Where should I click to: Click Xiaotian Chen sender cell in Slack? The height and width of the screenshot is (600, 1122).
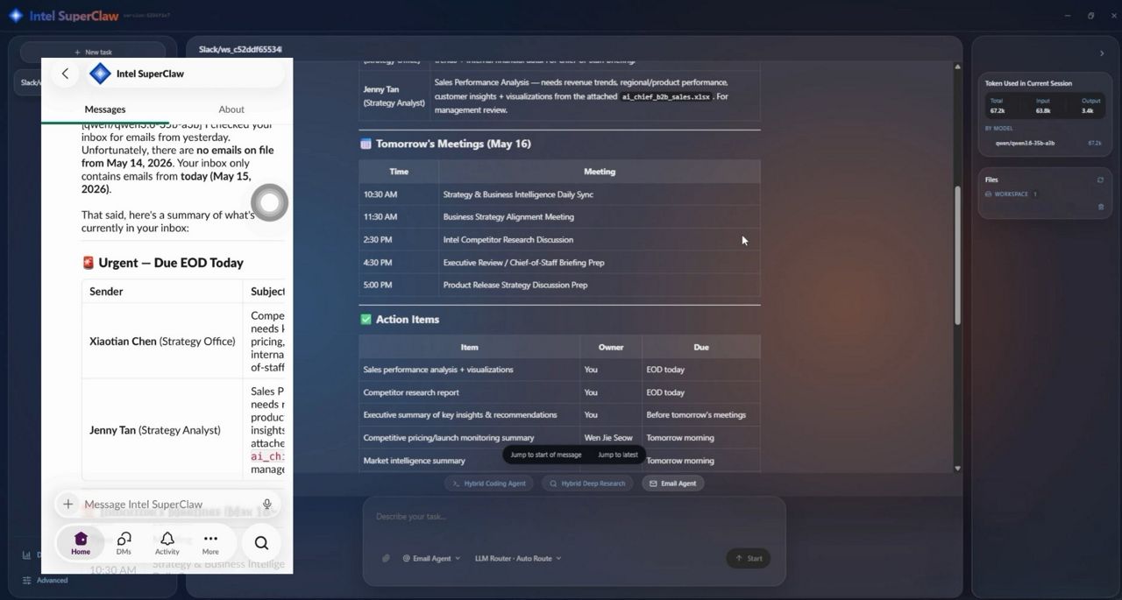(x=162, y=342)
